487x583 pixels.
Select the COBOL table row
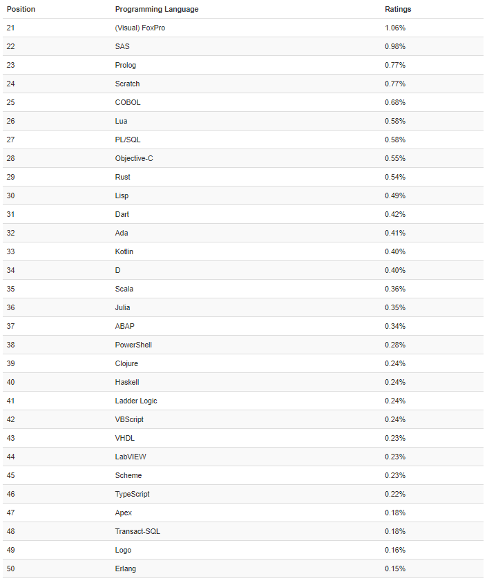[x=128, y=103]
